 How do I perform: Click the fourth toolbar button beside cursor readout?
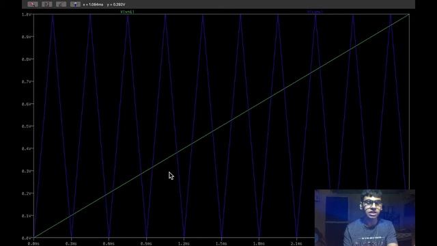click(x=75, y=4)
